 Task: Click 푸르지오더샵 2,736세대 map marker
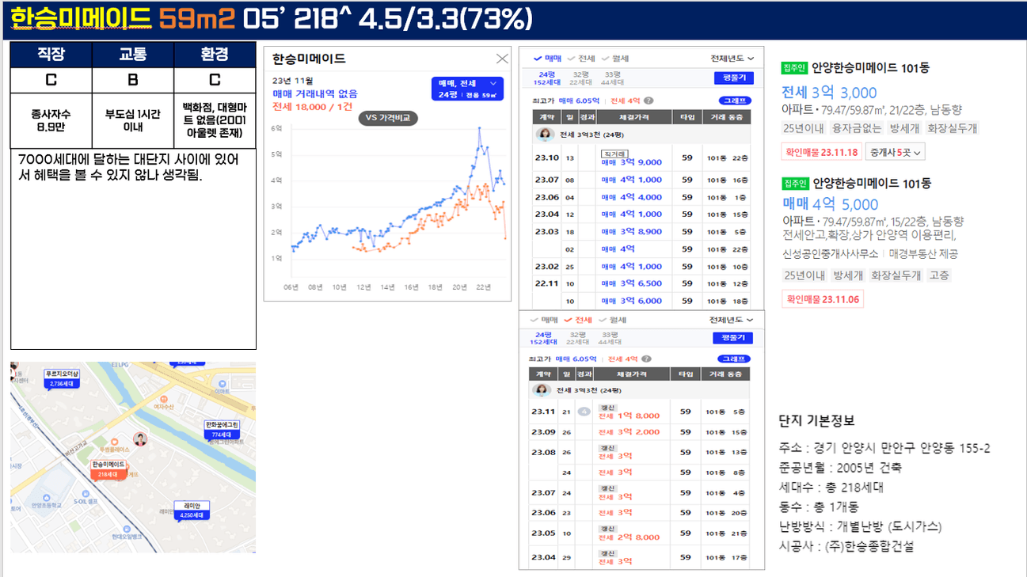[x=63, y=378]
